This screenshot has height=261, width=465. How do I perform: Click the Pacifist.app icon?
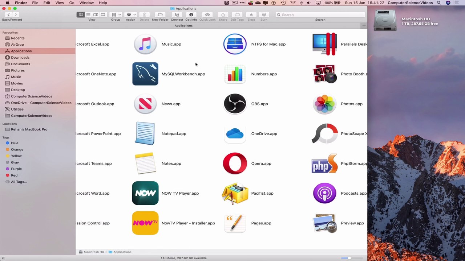tap(235, 193)
